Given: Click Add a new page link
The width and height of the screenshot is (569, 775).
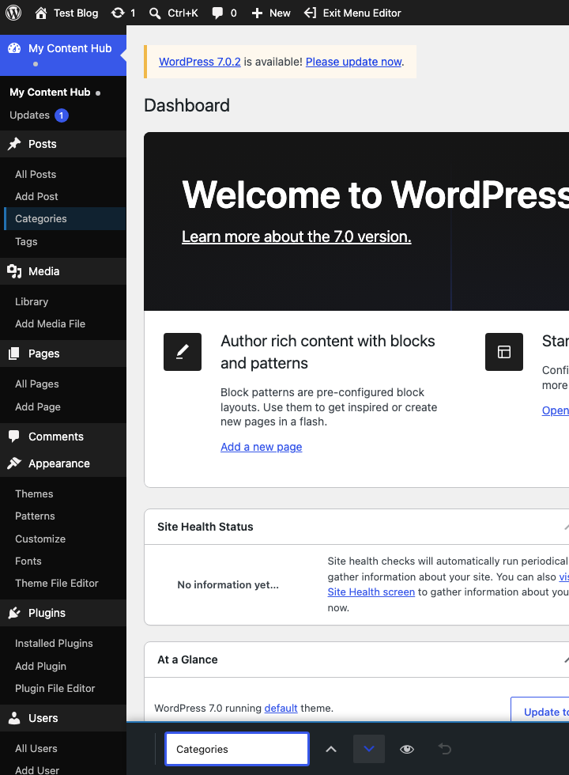Looking at the screenshot, I should 262,447.
